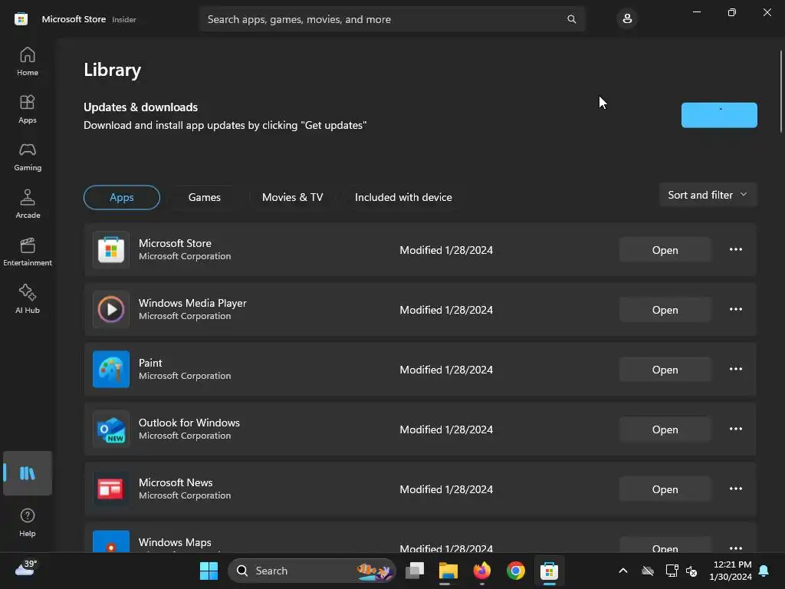The height and width of the screenshot is (589, 785).
Task: Open Windows Start menu
Action: click(x=209, y=571)
